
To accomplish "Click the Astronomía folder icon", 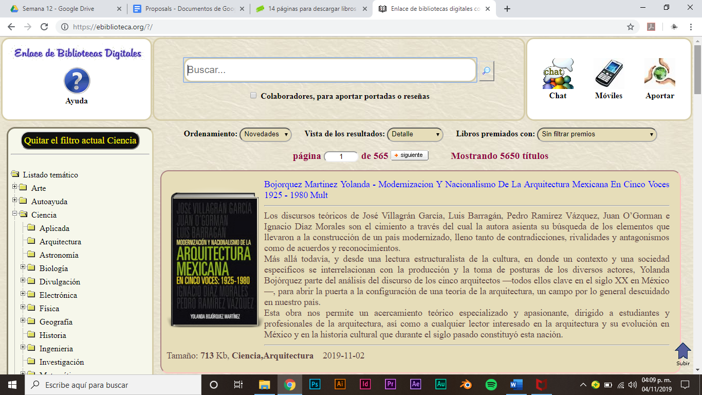I will pyautogui.click(x=31, y=255).
